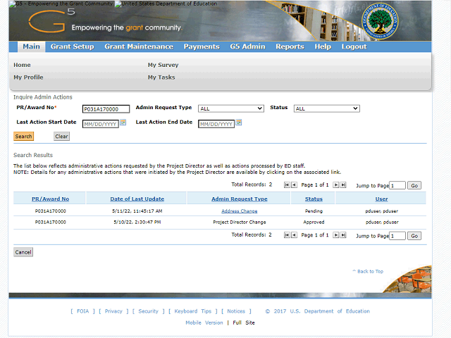Viewport: 451px width, 338px height.
Task: Open the Address Change request link
Action: click(x=240, y=211)
